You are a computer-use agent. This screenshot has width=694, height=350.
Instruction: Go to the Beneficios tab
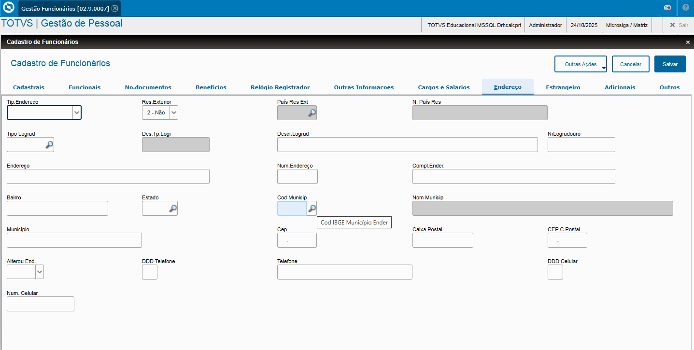(211, 87)
